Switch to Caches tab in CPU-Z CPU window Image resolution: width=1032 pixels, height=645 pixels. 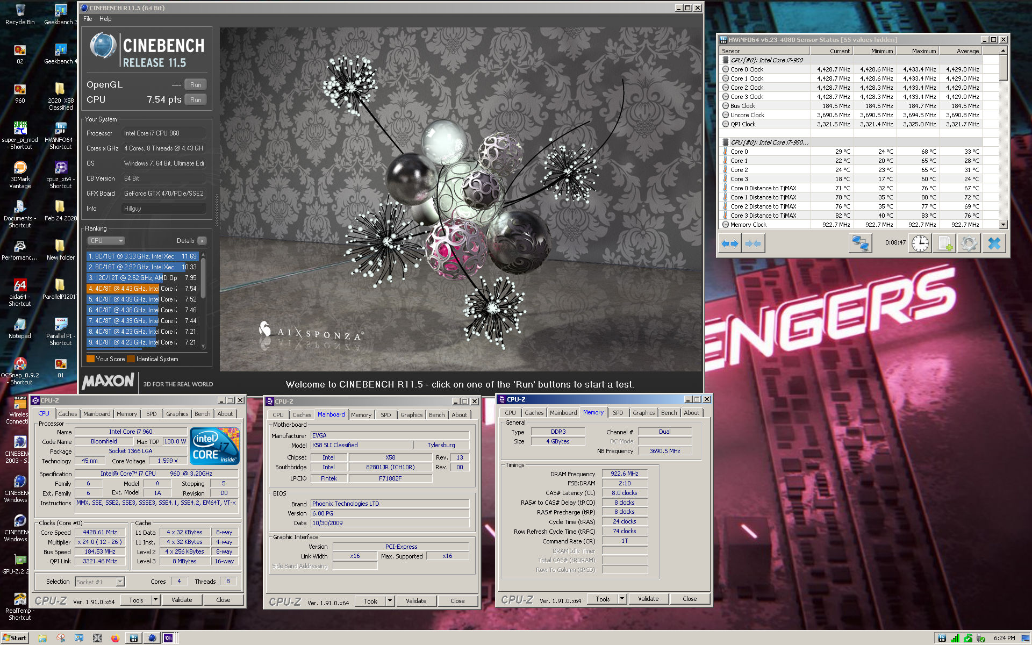click(x=68, y=414)
